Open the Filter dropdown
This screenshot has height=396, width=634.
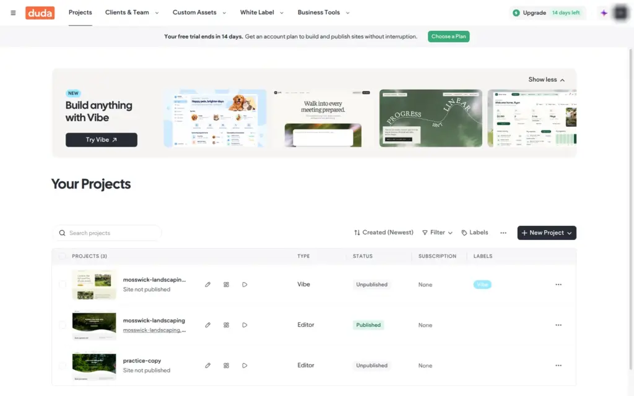437,233
